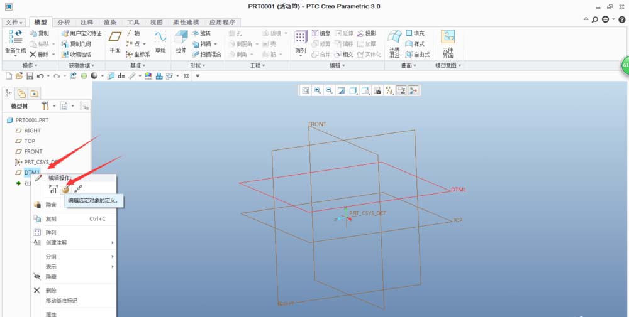Select the RIGHT plane in model tree
The width and height of the screenshot is (629, 317).
[33, 131]
